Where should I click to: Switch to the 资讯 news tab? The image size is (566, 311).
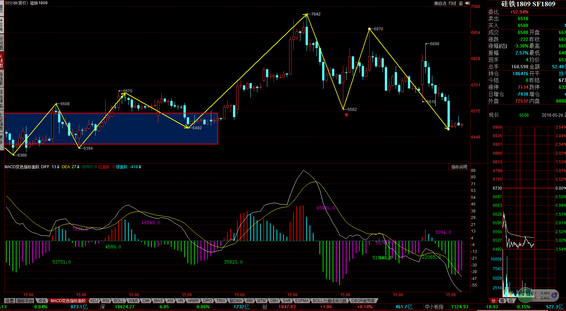42,301
